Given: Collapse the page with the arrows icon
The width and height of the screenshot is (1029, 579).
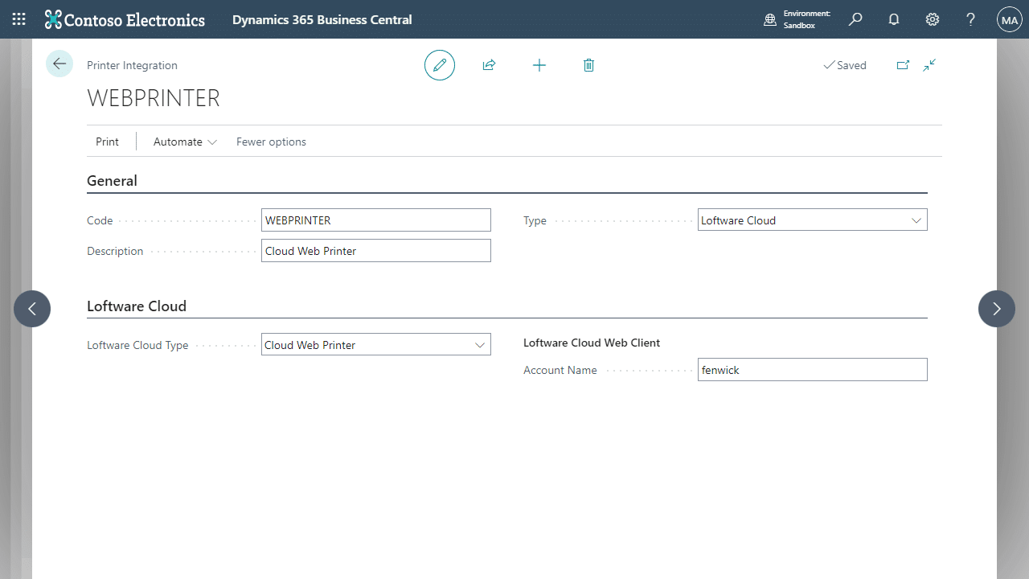Looking at the screenshot, I should [929, 65].
